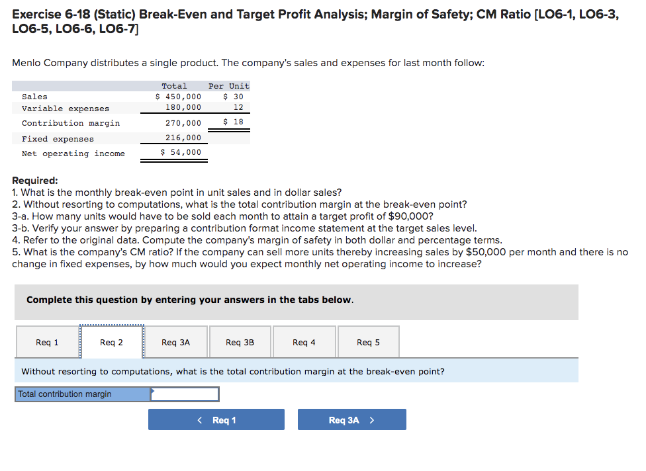Click the per unit contribution margin $ 18
The width and height of the screenshot is (646, 471).
coord(233,122)
